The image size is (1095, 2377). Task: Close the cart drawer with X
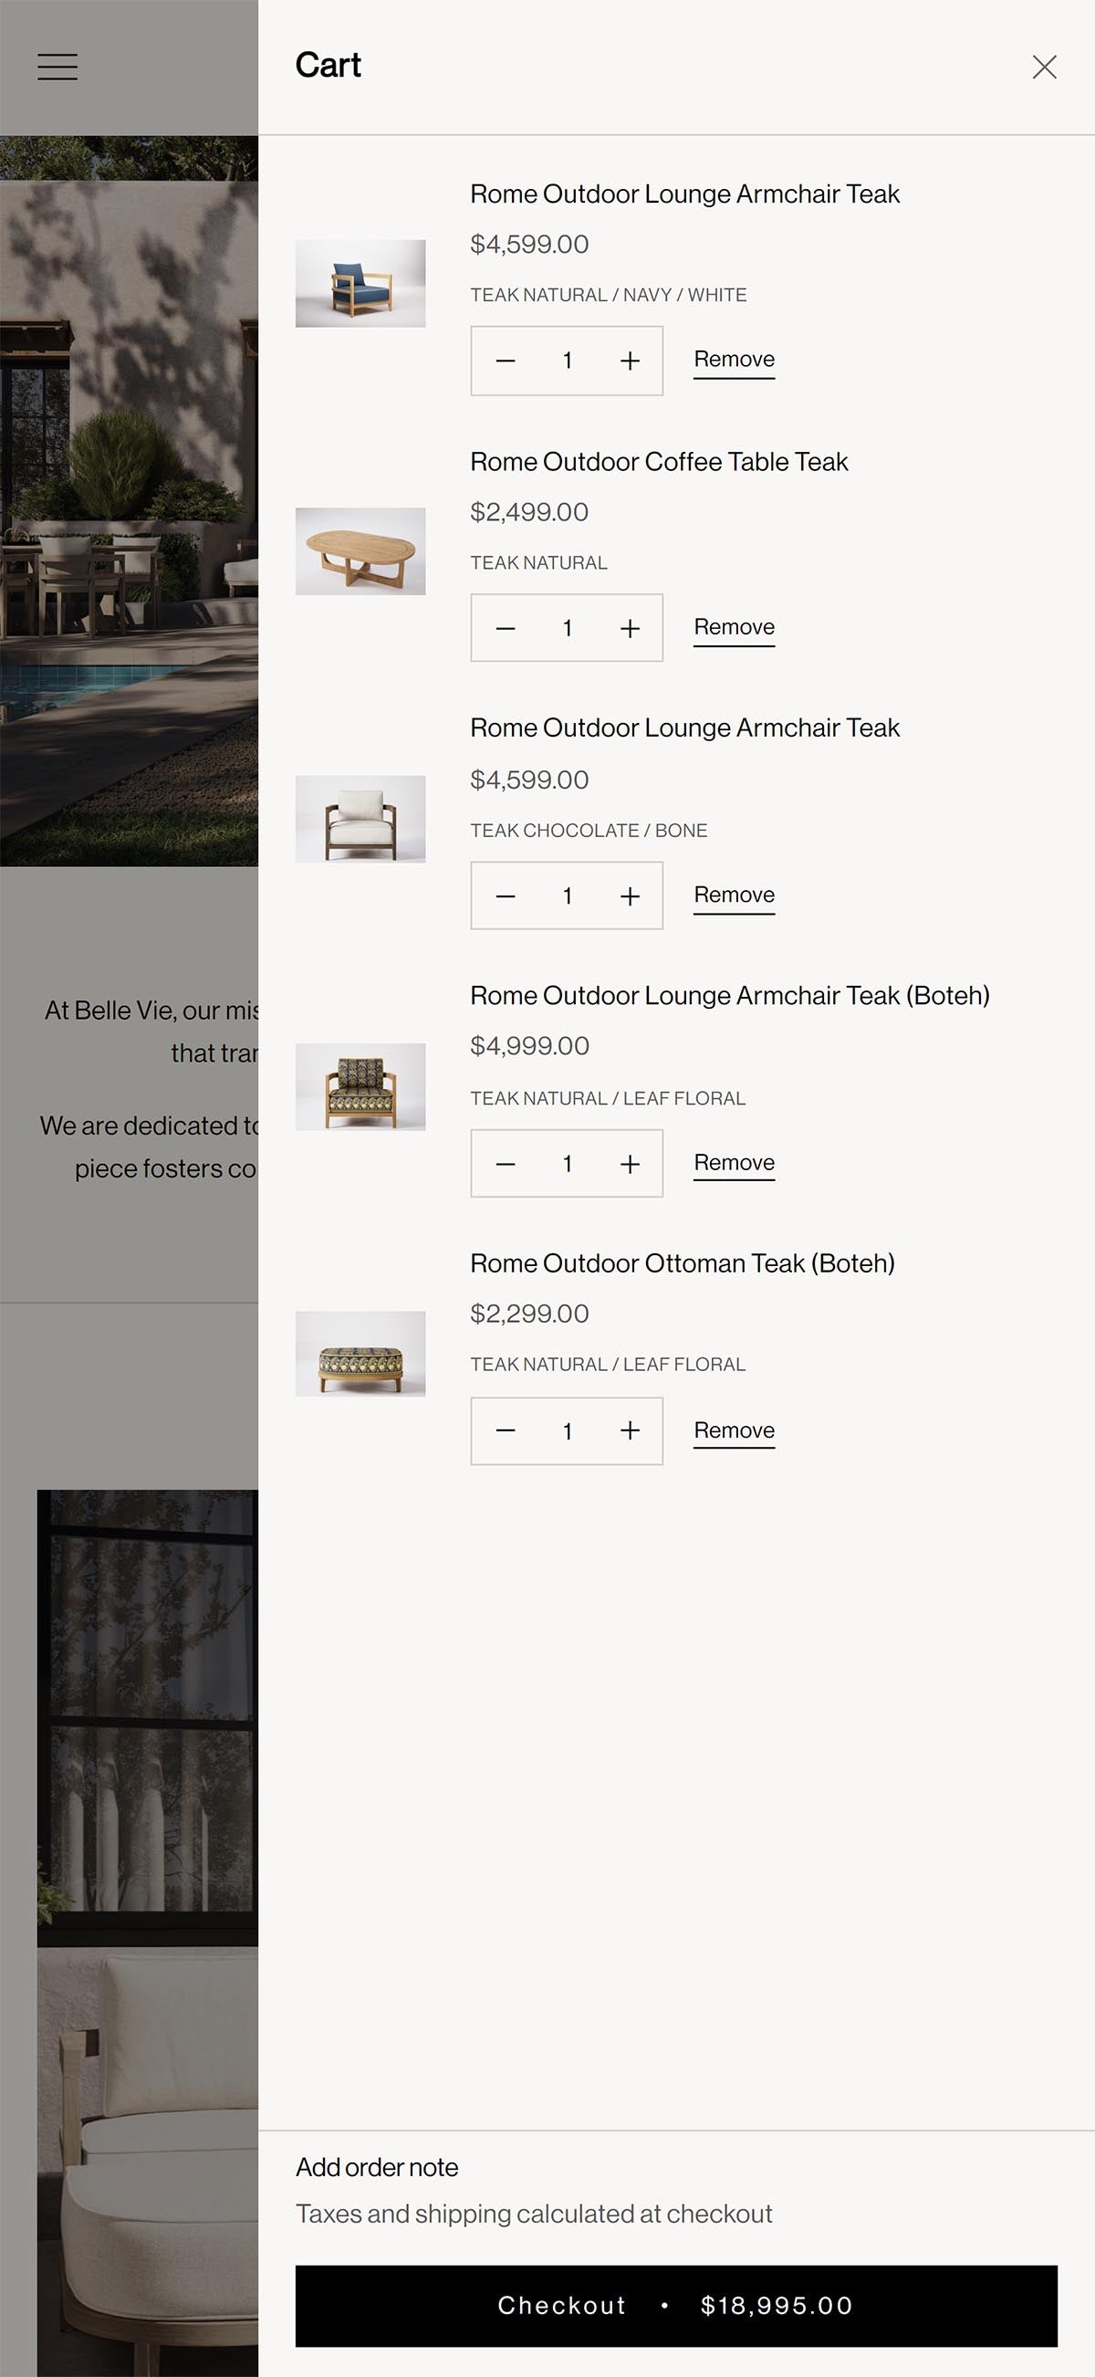[x=1043, y=67]
